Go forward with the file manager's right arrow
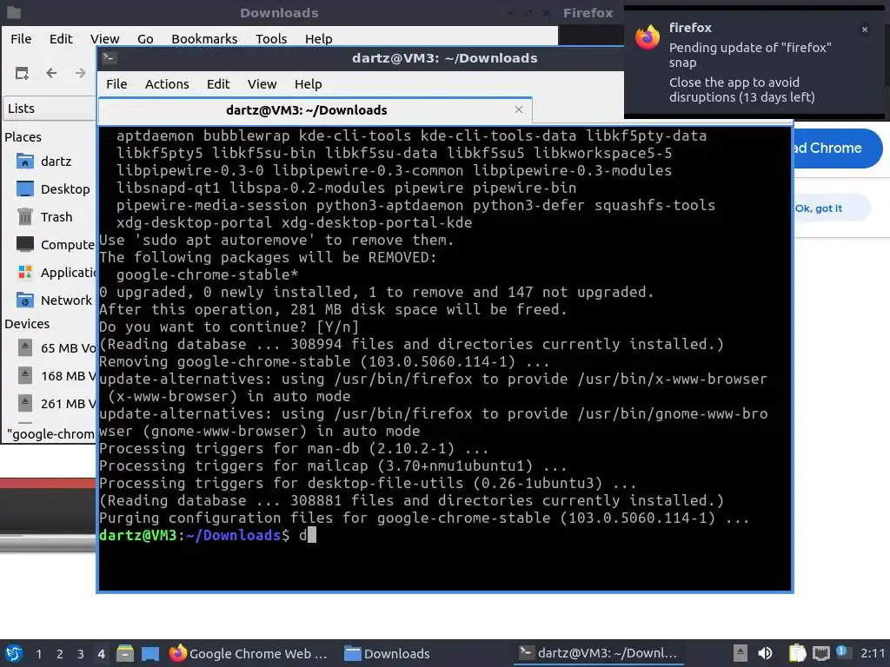 (x=81, y=73)
